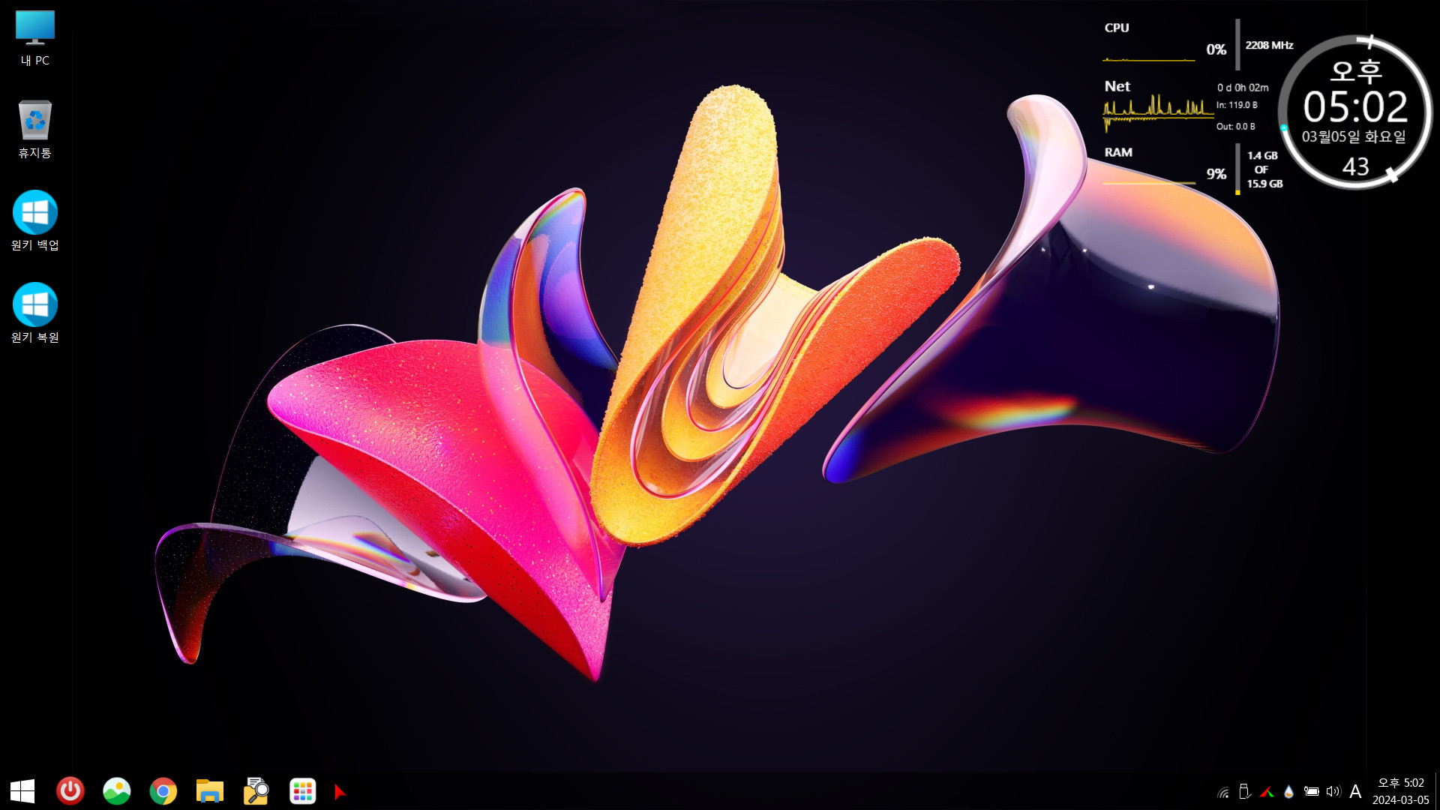The height and width of the screenshot is (810, 1440).
Task: Click the 2208 MHz CPU frequency text
Action: tap(1269, 45)
